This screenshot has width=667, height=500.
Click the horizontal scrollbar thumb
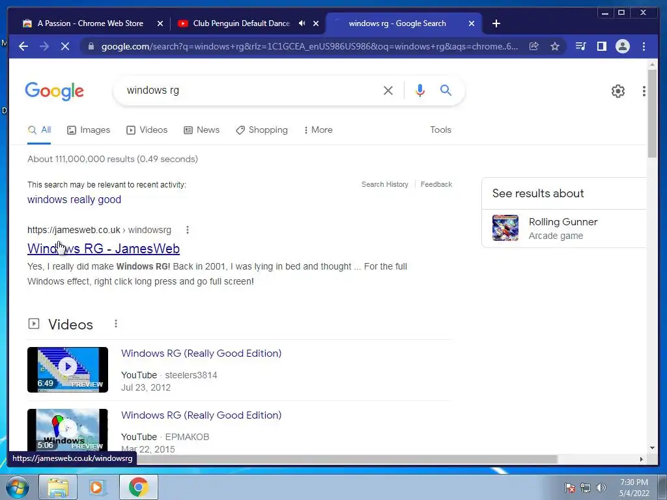point(283,459)
